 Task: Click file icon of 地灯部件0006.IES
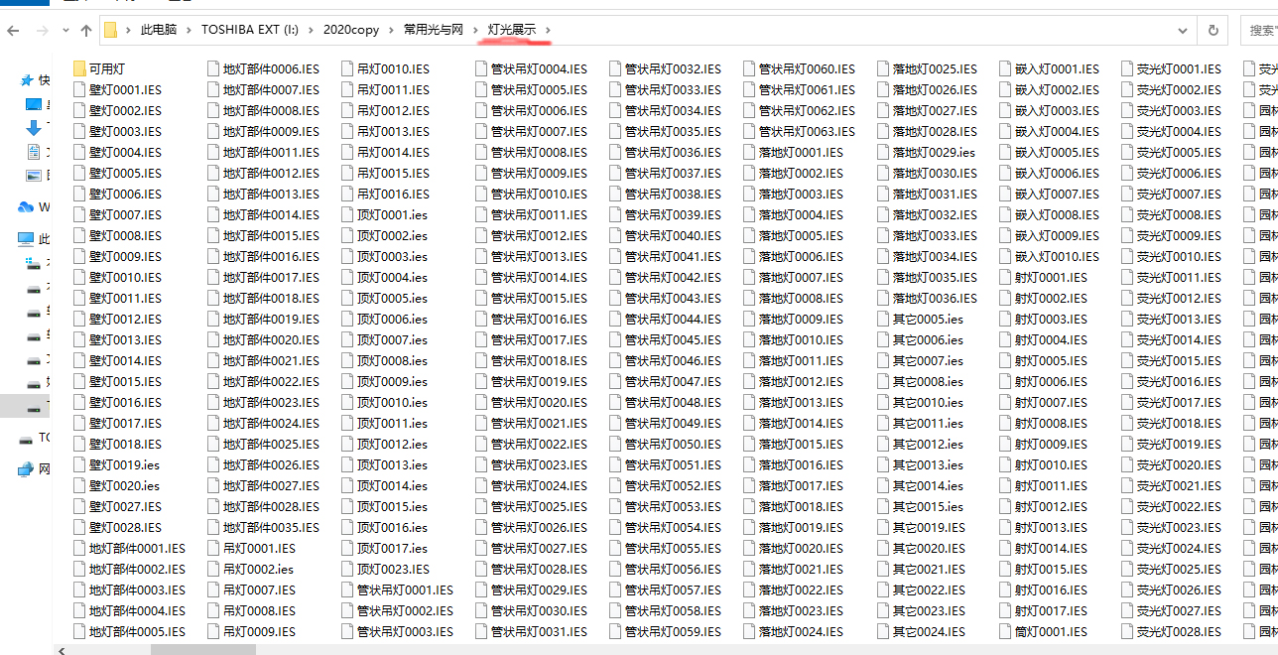[214, 68]
